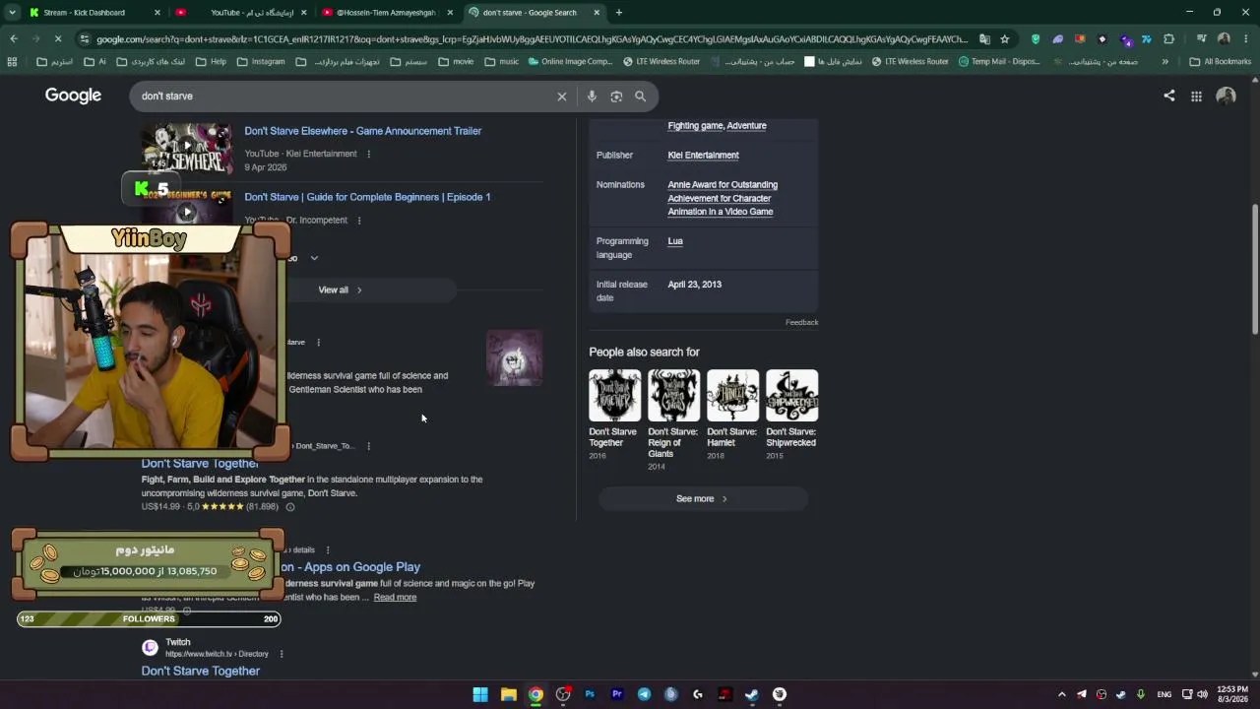Open Google Lens image search

(616, 97)
